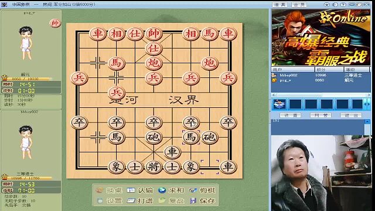This screenshot has height=211, width=375.
Task: Click the item bar's side arrow expander
Action: [x=367, y=104]
